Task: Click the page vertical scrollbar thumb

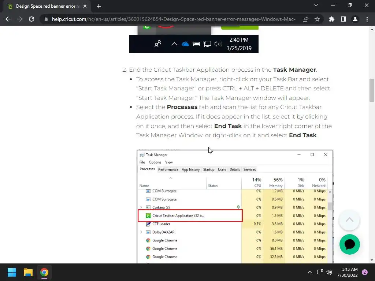Action: [372, 90]
